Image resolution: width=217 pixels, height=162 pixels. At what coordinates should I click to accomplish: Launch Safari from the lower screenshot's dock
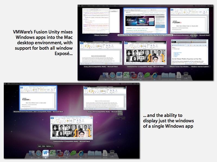tap(39, 153)
